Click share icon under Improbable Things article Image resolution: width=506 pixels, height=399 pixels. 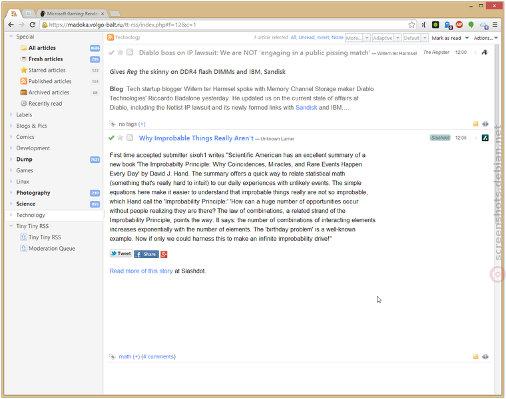tap(485, 356)
